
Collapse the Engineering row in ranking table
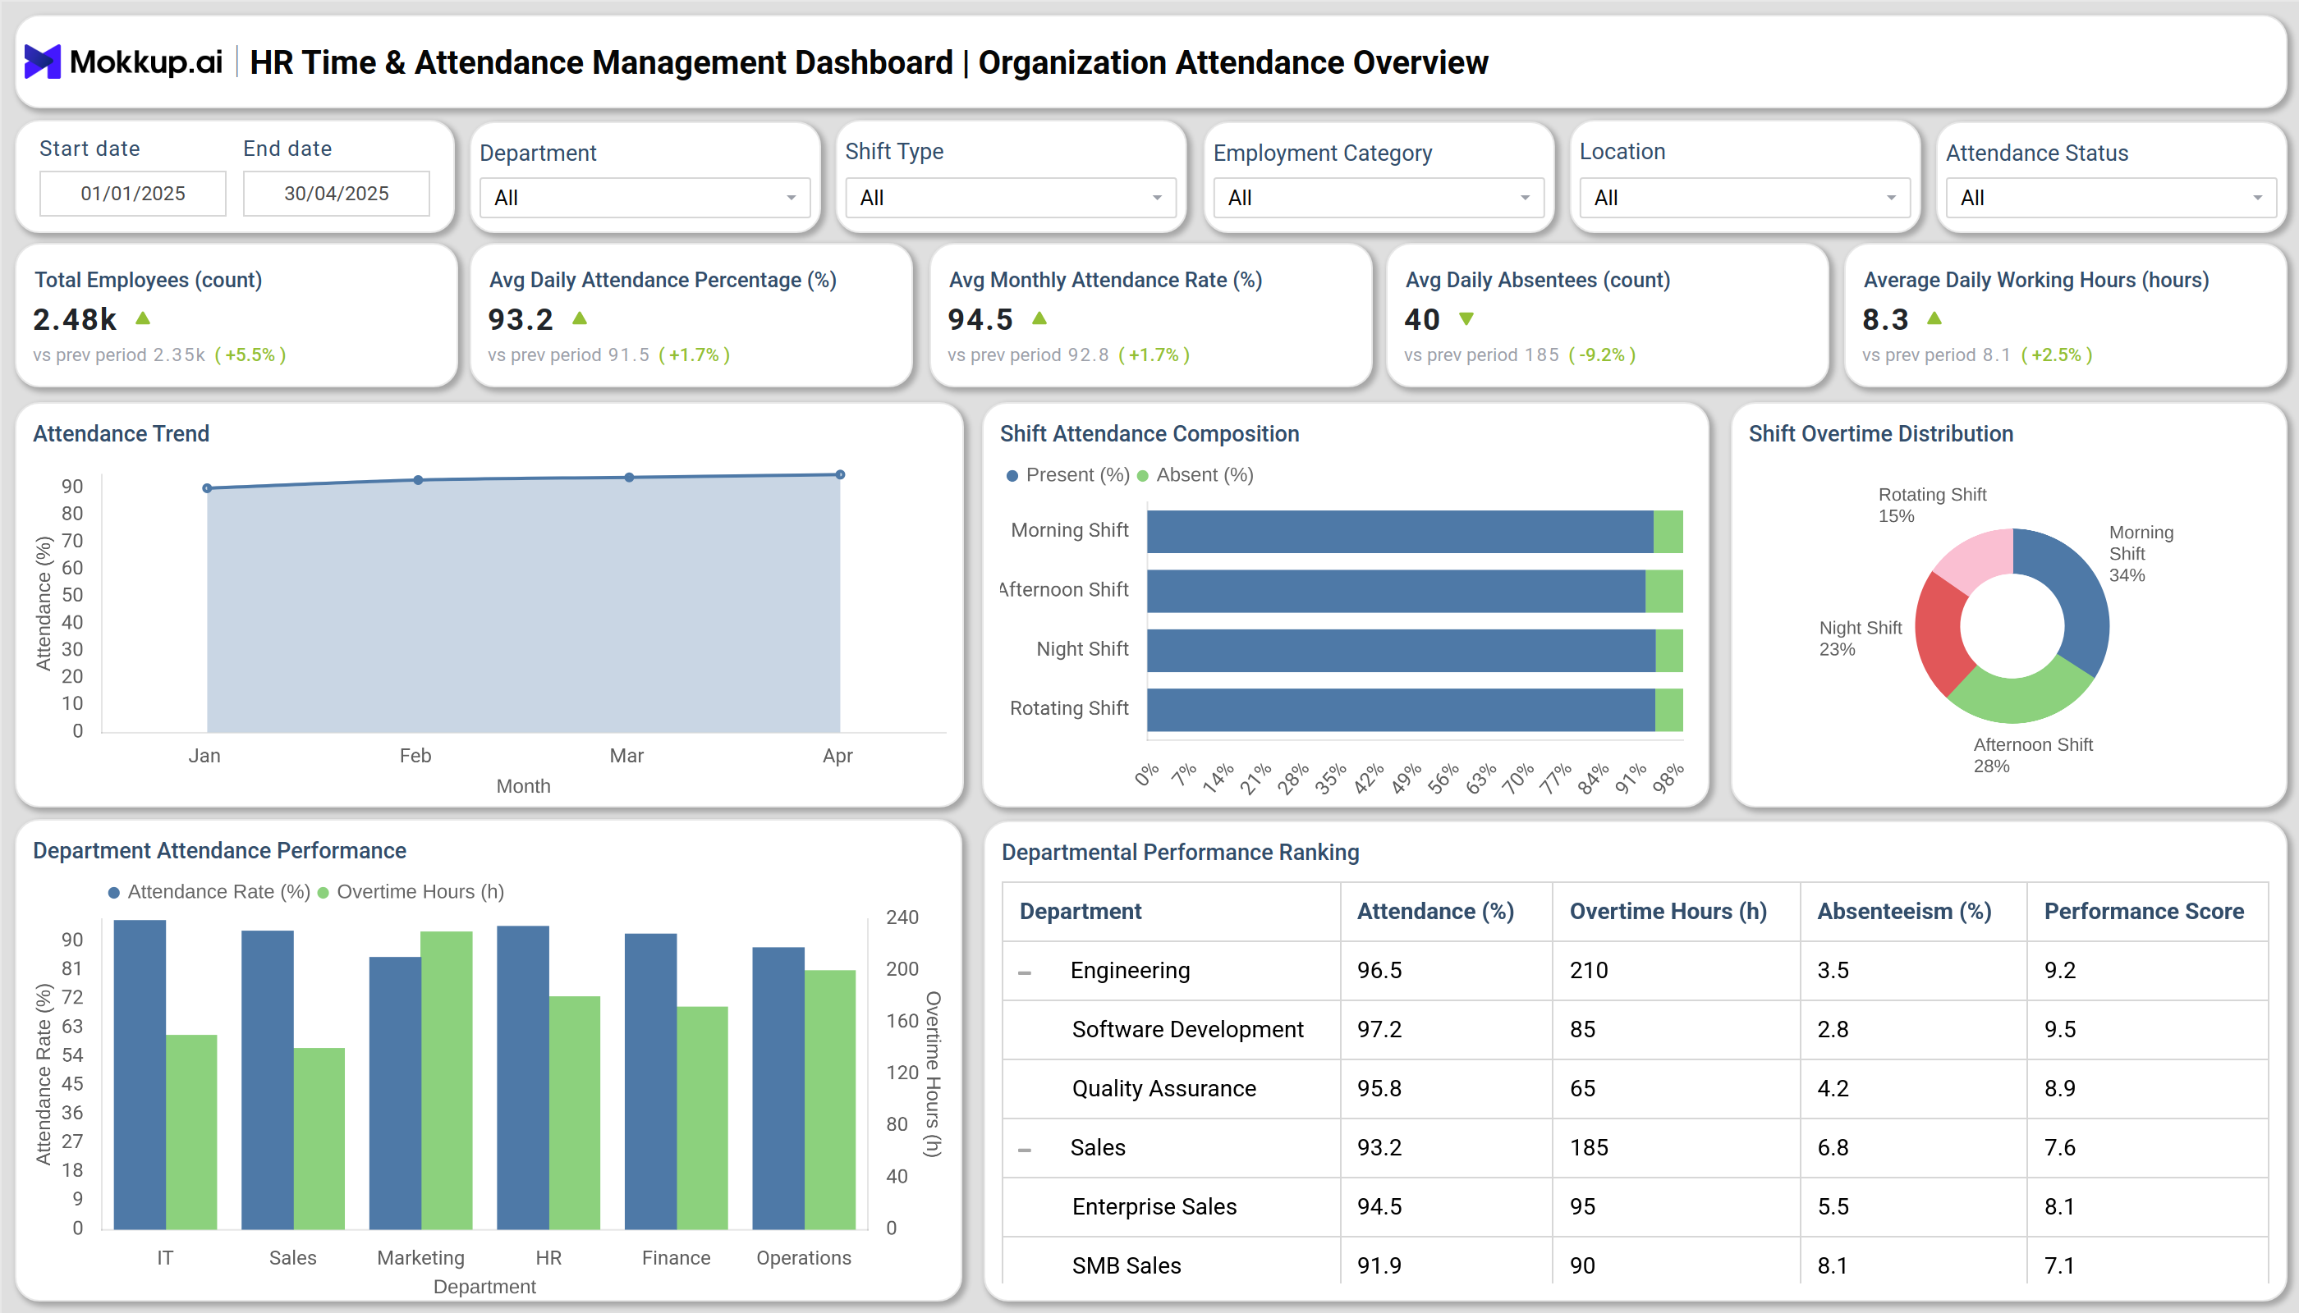pyautogui.click(x=1024, y=972)
